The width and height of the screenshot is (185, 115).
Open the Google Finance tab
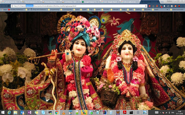point(90,2)
